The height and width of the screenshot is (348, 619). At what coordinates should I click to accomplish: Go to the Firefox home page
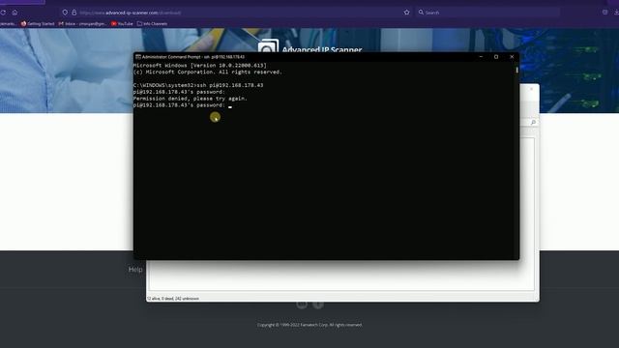[15, 13]
